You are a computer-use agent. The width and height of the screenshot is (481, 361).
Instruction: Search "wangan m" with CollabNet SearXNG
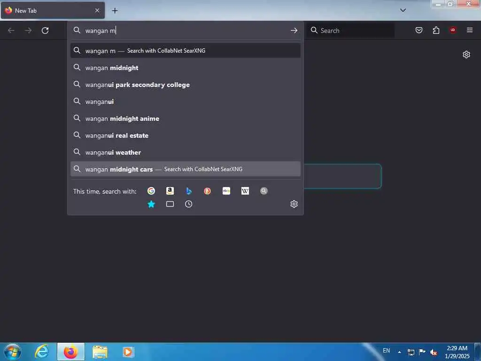[x=185, y=50]
